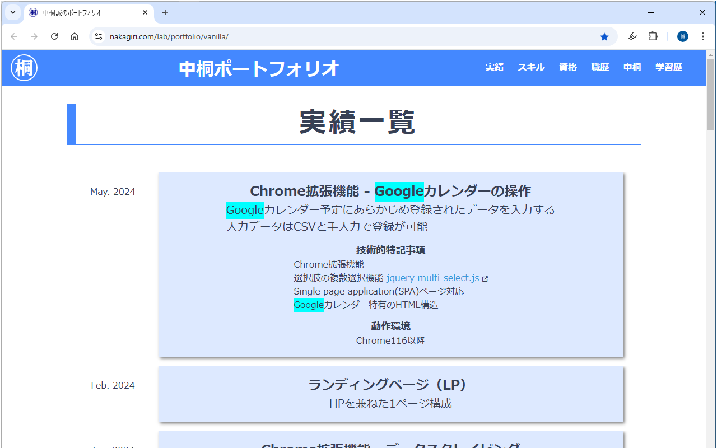
Task: Click the HPを兼ねた1ページ構成 text
Action: tap(390, 403)
